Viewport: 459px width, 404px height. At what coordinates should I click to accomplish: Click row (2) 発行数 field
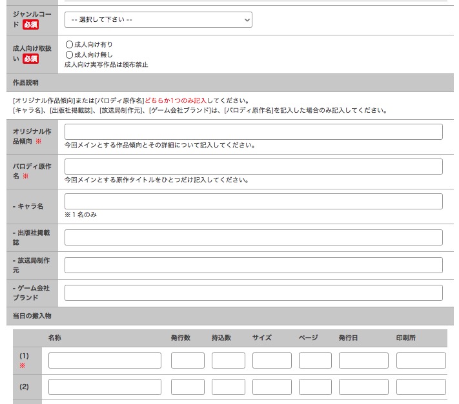click(x=188, y=387)
